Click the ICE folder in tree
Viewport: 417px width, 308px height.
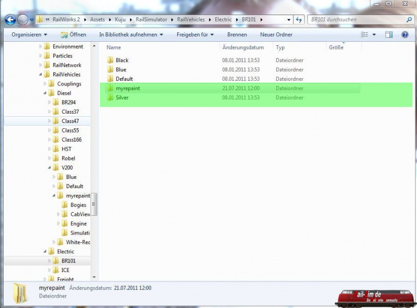tap(65, 270)
